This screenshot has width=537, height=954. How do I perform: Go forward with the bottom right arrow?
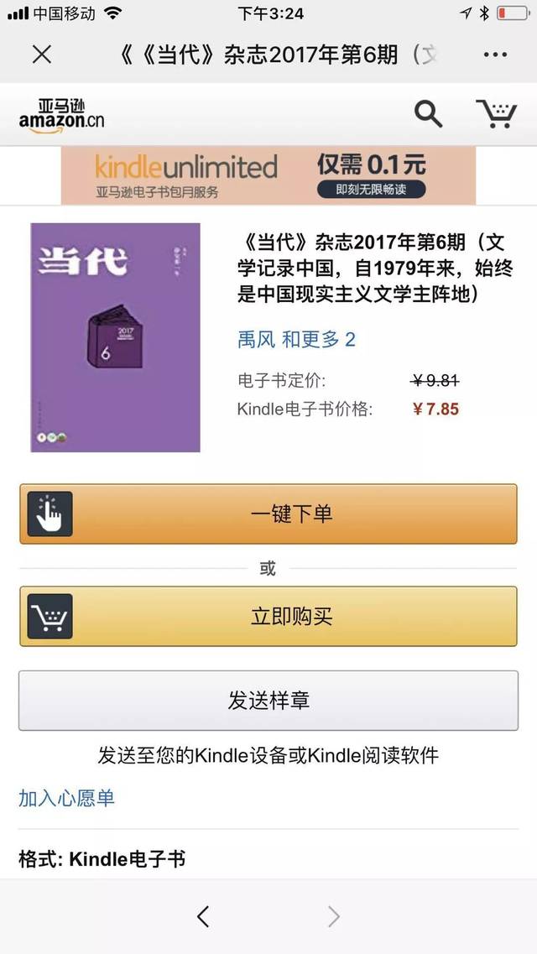[333, 916]
